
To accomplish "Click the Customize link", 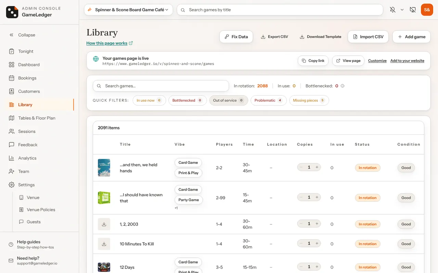I will 377,61.
